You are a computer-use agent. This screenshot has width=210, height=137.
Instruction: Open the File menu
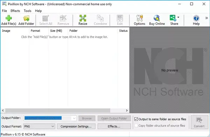point(5,11)
